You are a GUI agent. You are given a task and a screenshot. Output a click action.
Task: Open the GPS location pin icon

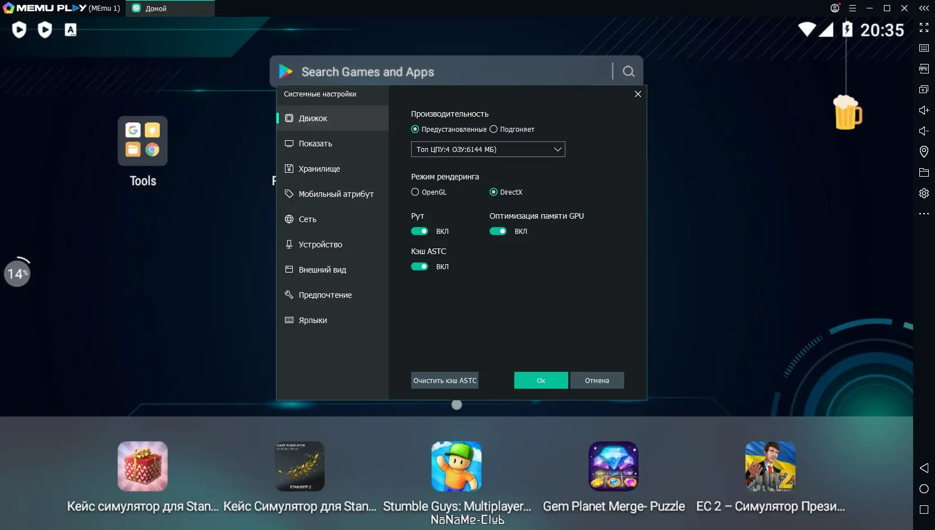click(924, 151)
